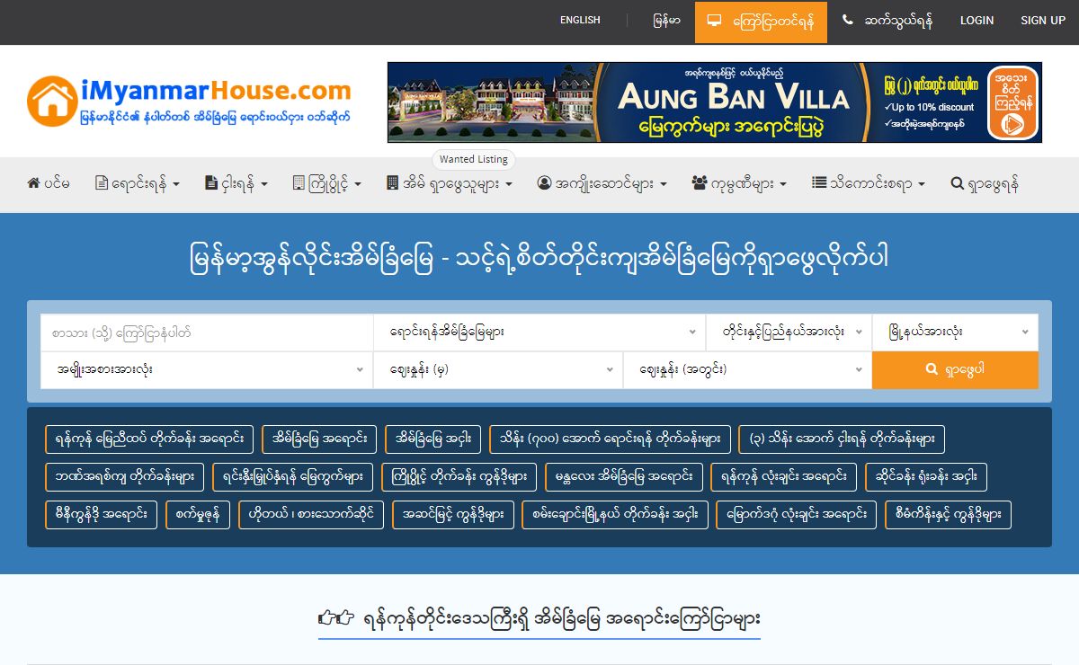The image size is (1079, 665).
Task: Click the LOGIN link
Action: pyautogui.click(x=976, y=20)
